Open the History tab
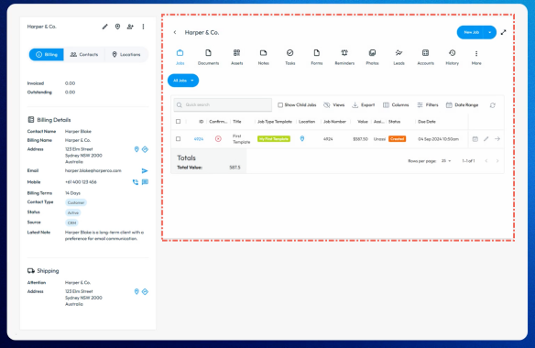Image resolution: width=535 pixels, height=348 pixels. (452, 57)
